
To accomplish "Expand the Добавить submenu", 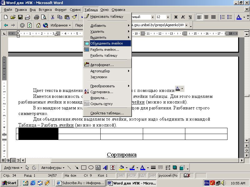I will [x=110, y=26].
